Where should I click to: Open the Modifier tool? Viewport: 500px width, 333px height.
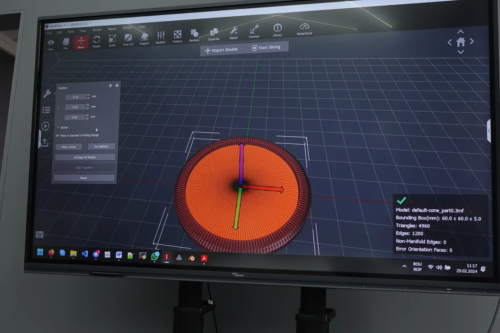click(160, 38)
